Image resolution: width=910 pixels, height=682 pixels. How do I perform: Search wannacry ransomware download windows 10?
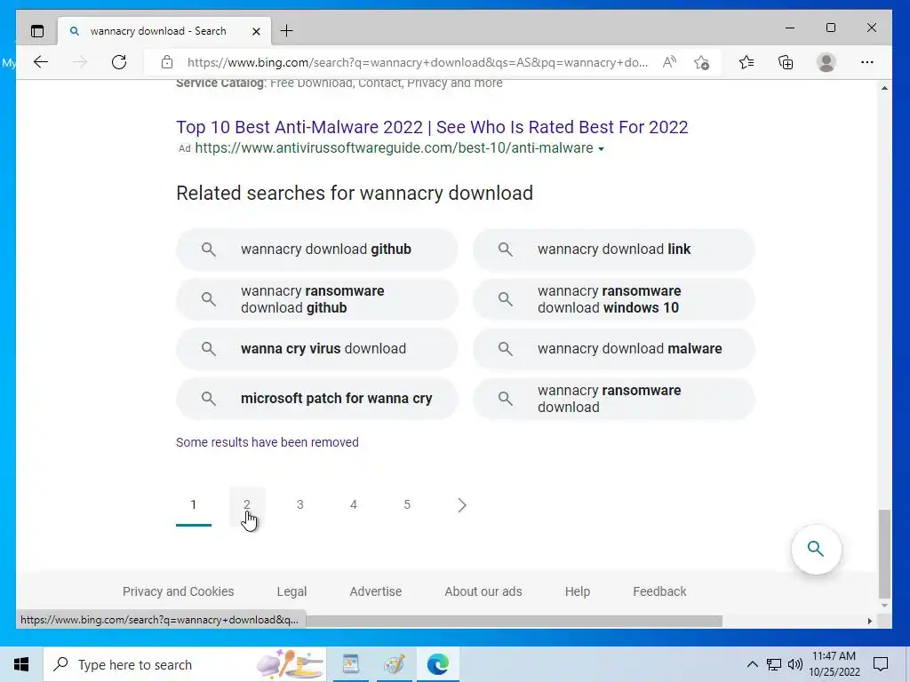(613, 299)
